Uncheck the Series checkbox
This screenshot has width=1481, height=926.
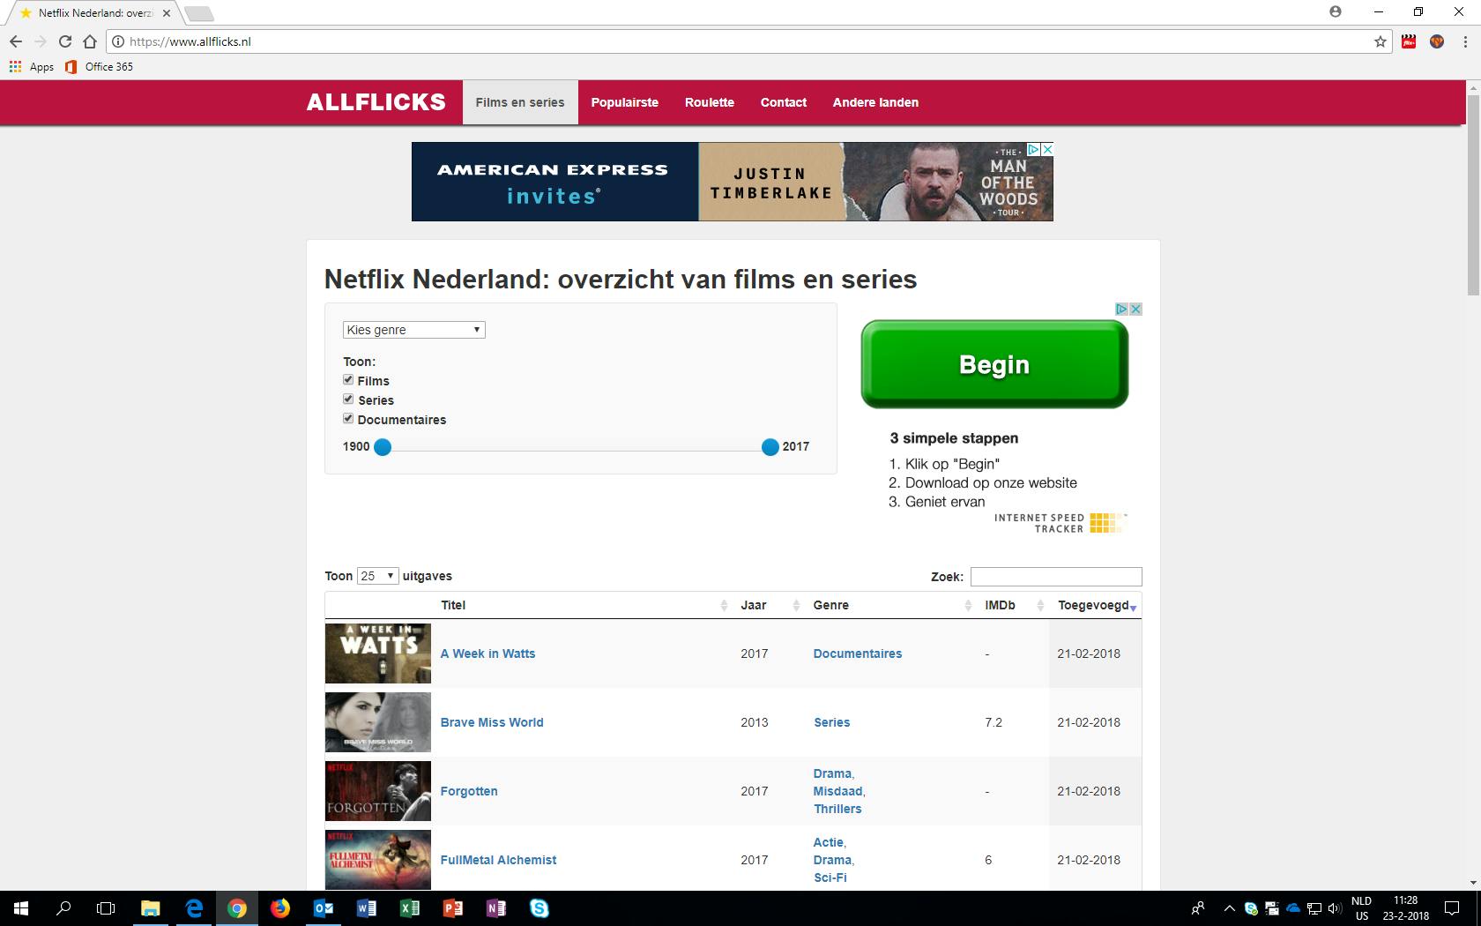point(348,400)
